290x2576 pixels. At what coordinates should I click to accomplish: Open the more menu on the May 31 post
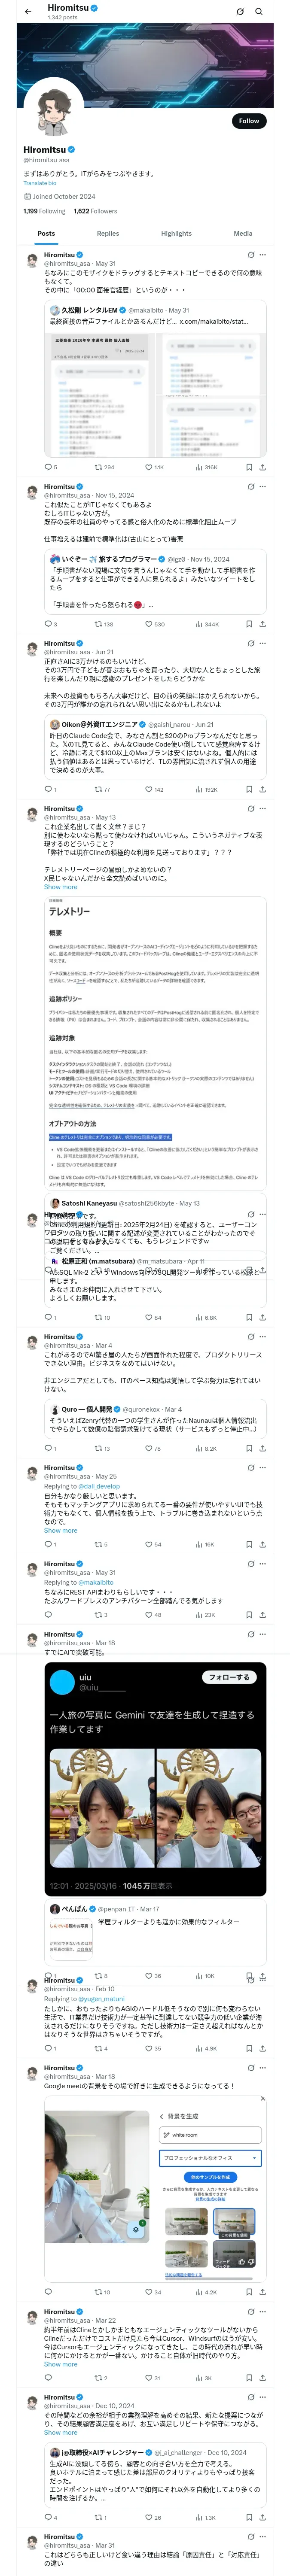tap(263, 255)
